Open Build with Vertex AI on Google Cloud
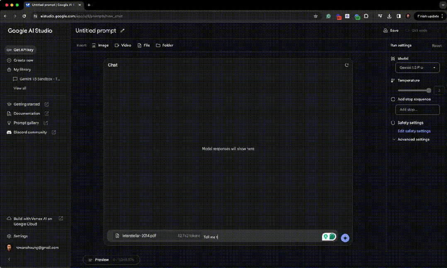 [x=33, y=221]
